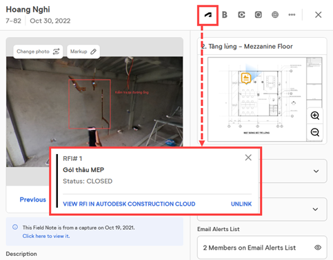Screen dimensions: 333x260
Task: Click the 'Email Alerts List' label
Action: [219, 229]
